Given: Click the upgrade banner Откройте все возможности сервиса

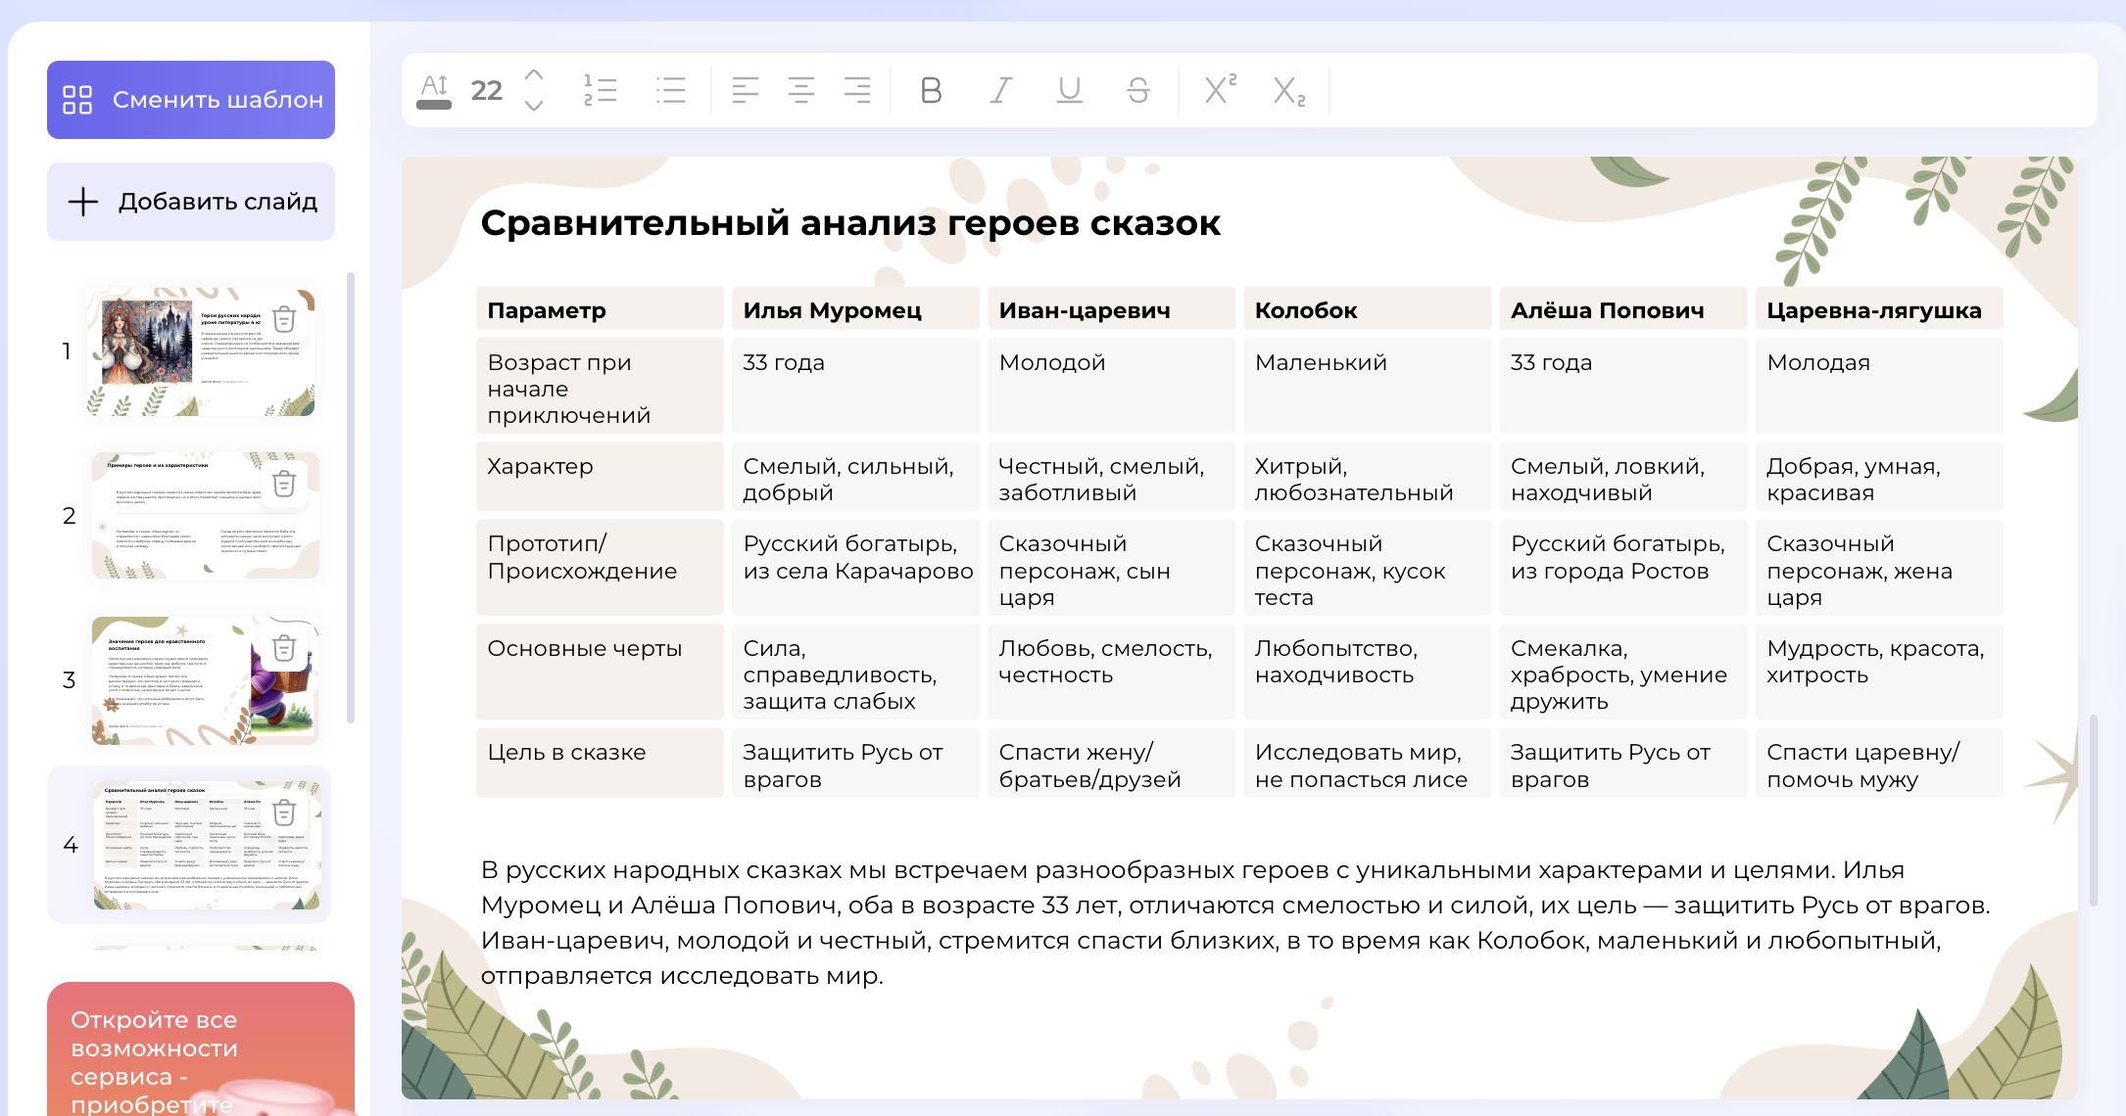Looking at the screenshot, I should 201,1049.
